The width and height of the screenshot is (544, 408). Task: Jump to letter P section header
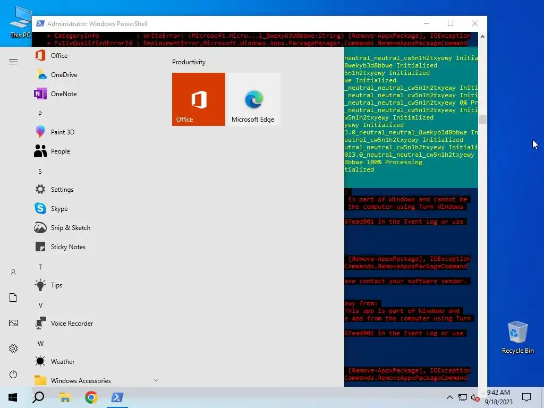[40, 114]
